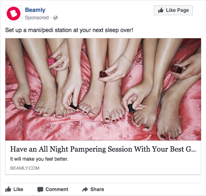Screen dimensions: 206x196
Task: Click 'It will make you feel better' description
Action: click(39, 159)
